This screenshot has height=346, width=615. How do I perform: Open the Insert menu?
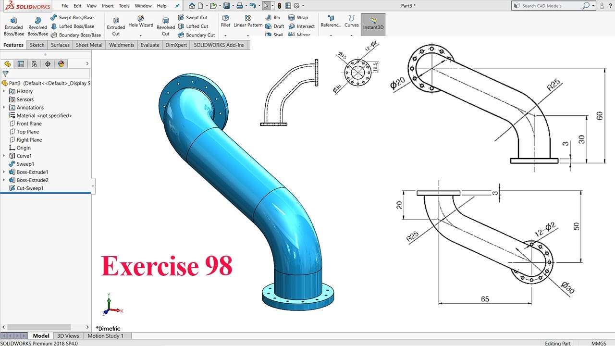[x=108, y=6]
